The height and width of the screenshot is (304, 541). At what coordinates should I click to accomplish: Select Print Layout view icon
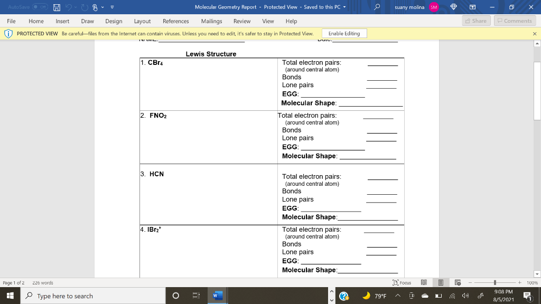[441, 283]
